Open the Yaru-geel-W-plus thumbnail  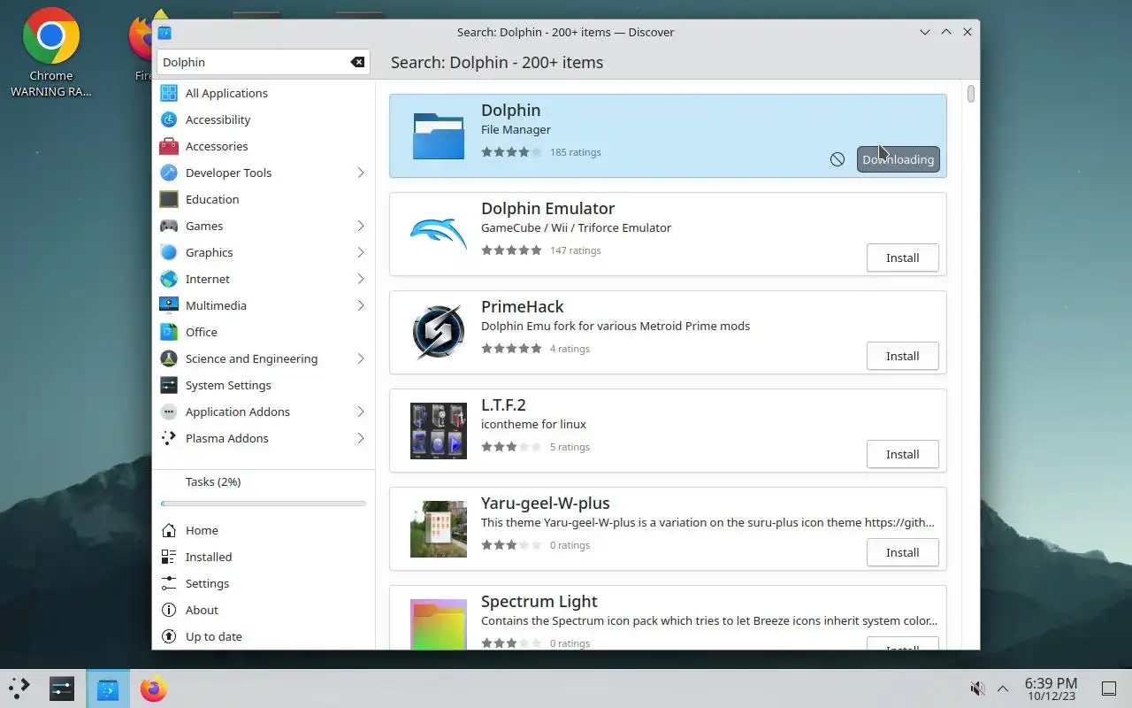439,528
